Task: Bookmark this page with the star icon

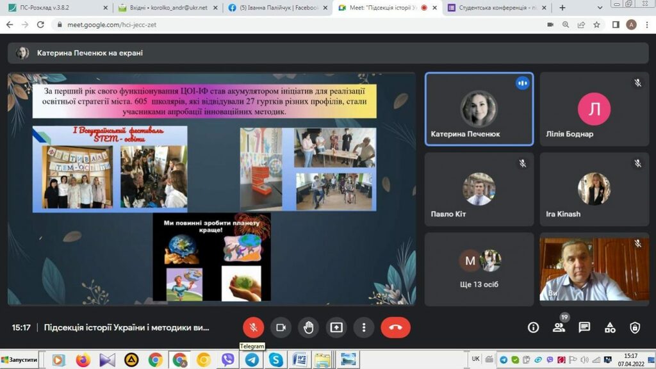Action: click(x=596, y=25)
